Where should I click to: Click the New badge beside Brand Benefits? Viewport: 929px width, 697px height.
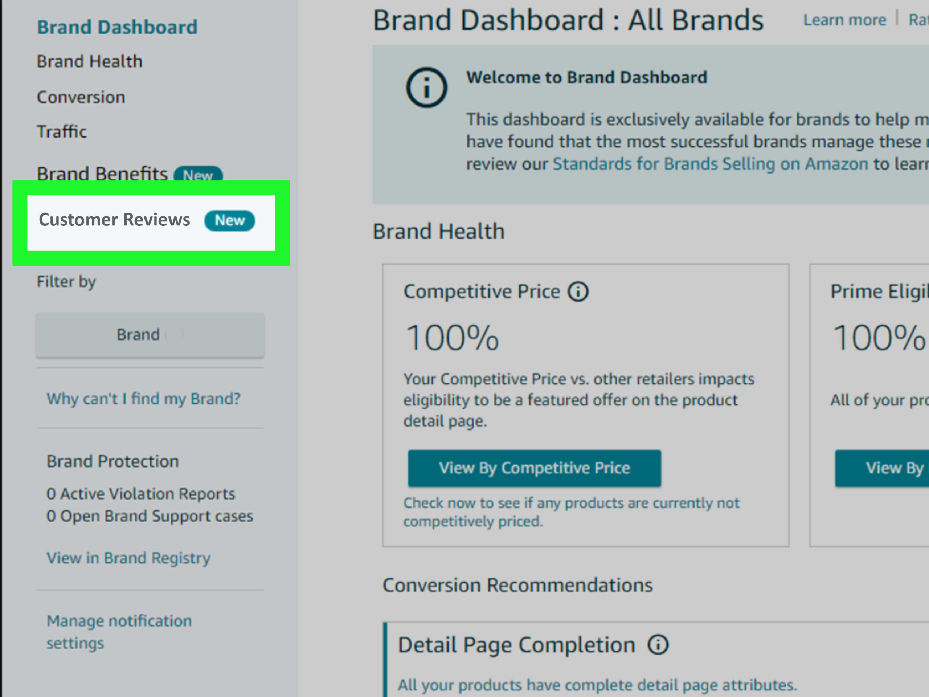(198, 174)
